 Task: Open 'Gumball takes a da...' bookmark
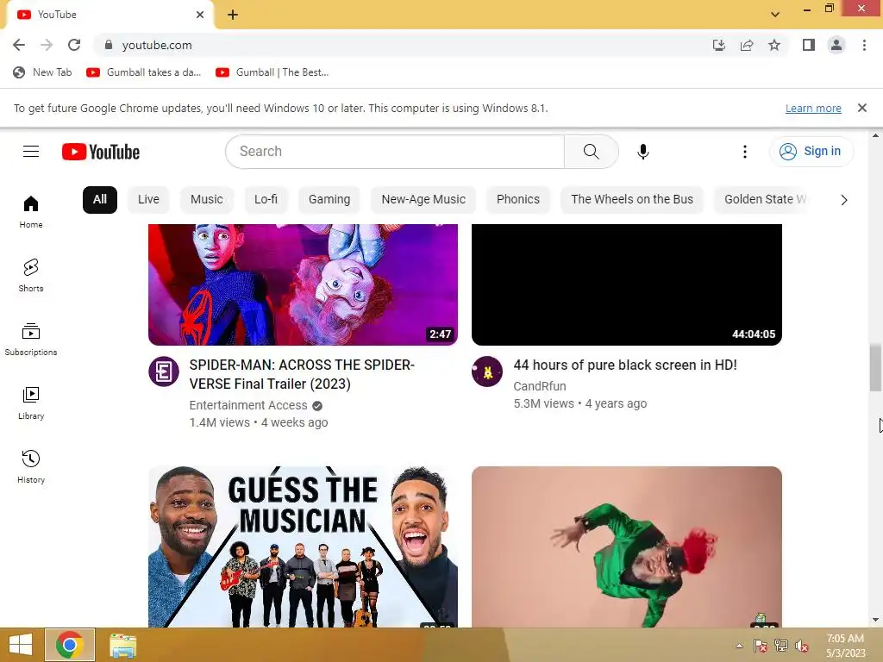click(144, 72)
